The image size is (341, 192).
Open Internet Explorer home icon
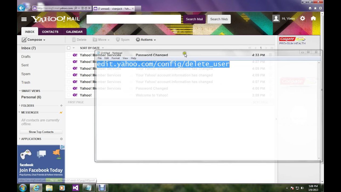click(310, 8)
